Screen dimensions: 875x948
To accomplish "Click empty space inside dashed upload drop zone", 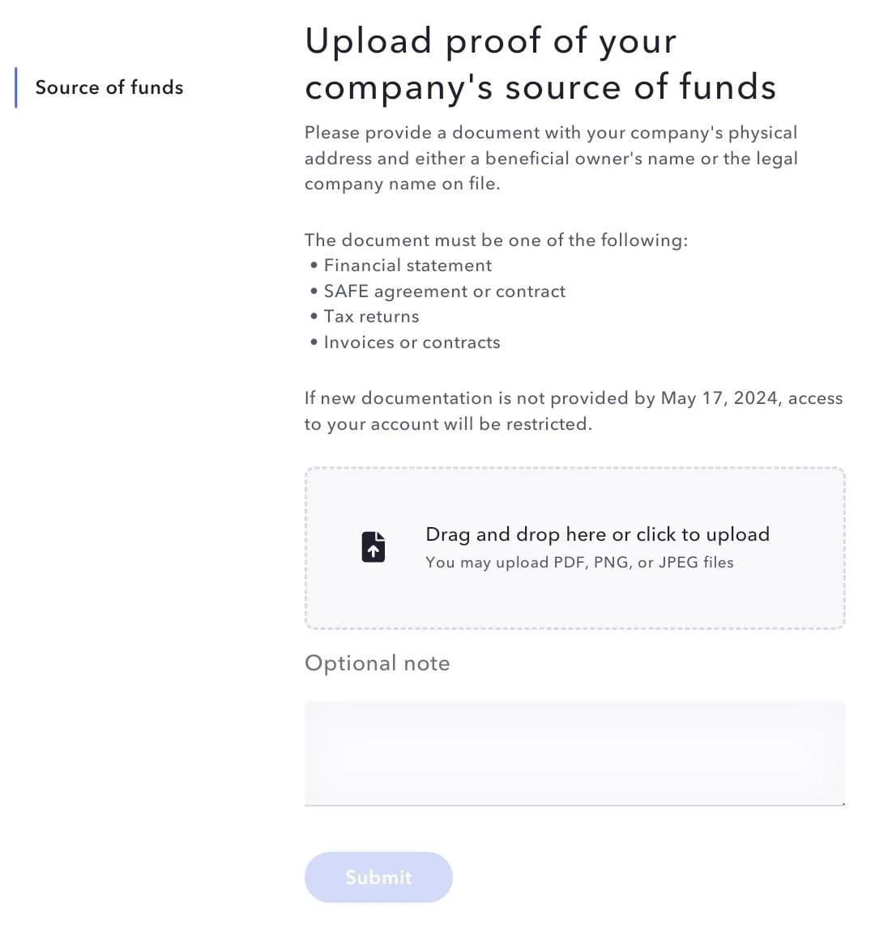I will (x=575, y=605).
